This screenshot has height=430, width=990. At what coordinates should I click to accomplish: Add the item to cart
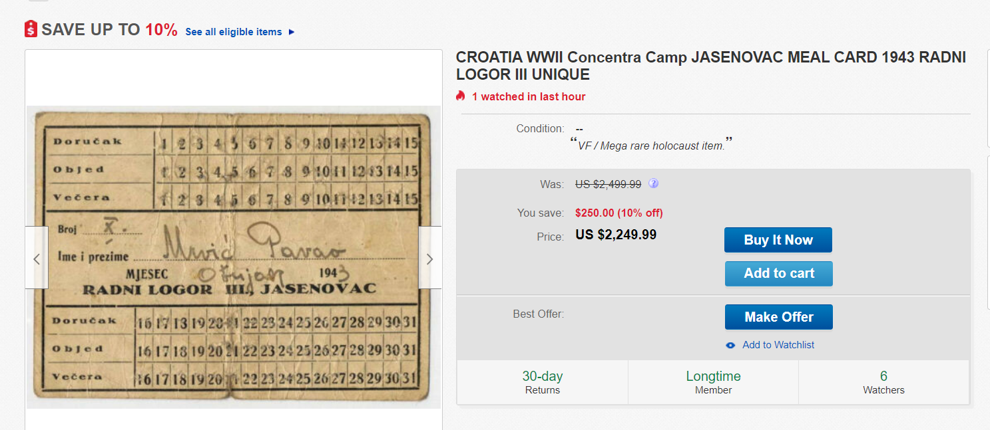pos(778,273)
